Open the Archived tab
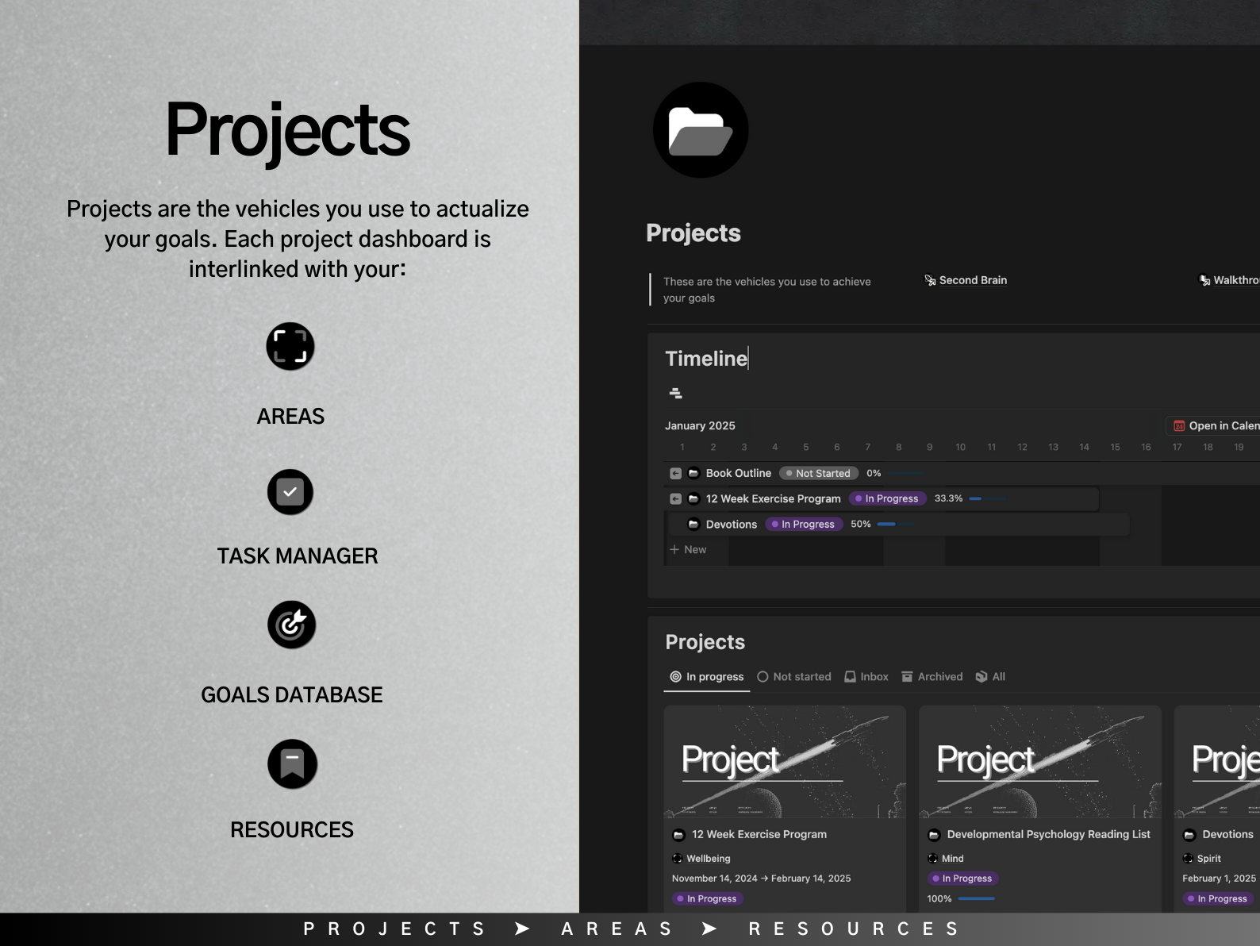This screenshot has height=946, width=1260. [932, 677]
